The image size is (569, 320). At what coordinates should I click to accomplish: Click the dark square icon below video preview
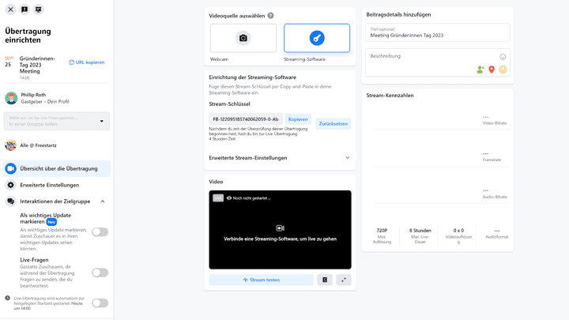(324, 280)
